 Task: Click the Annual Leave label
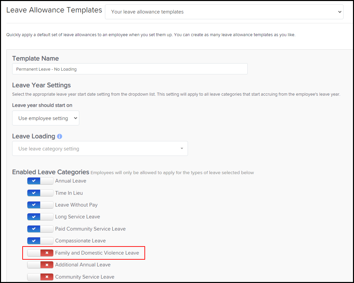[x=71, y=181]
